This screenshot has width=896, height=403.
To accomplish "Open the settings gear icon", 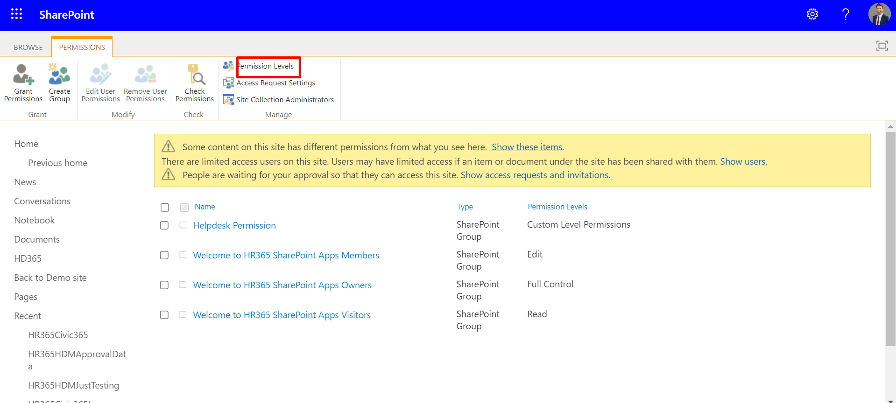I will click(x=812, y=14).
